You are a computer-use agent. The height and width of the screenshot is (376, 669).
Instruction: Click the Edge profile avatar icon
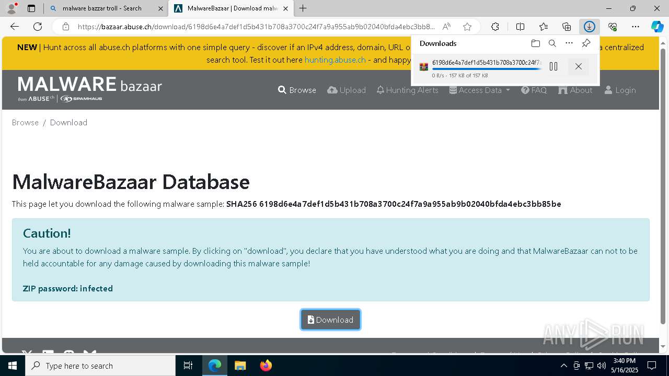[11, 8]
